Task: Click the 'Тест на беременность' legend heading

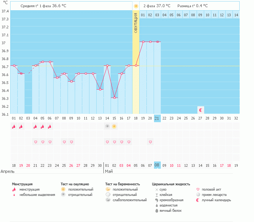Action: [120, 184]
